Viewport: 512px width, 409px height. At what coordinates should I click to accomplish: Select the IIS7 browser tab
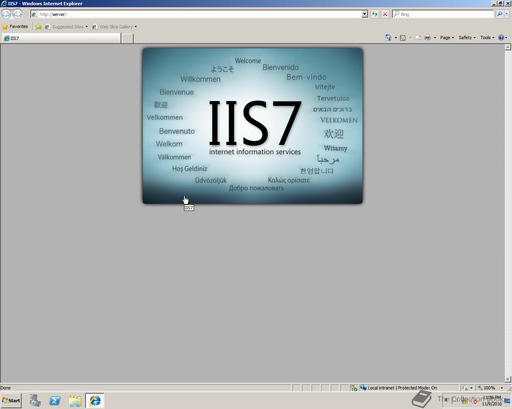61,38
